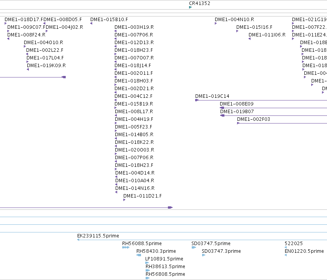327x280 pixels.
Task: Open the DME1-008E09 clone label
Action: pyautogui.click(x=236, y=104)
